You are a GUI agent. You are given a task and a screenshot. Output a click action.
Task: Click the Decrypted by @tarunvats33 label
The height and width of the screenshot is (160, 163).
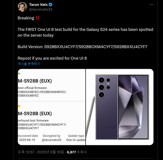click(x=52, y=138)
